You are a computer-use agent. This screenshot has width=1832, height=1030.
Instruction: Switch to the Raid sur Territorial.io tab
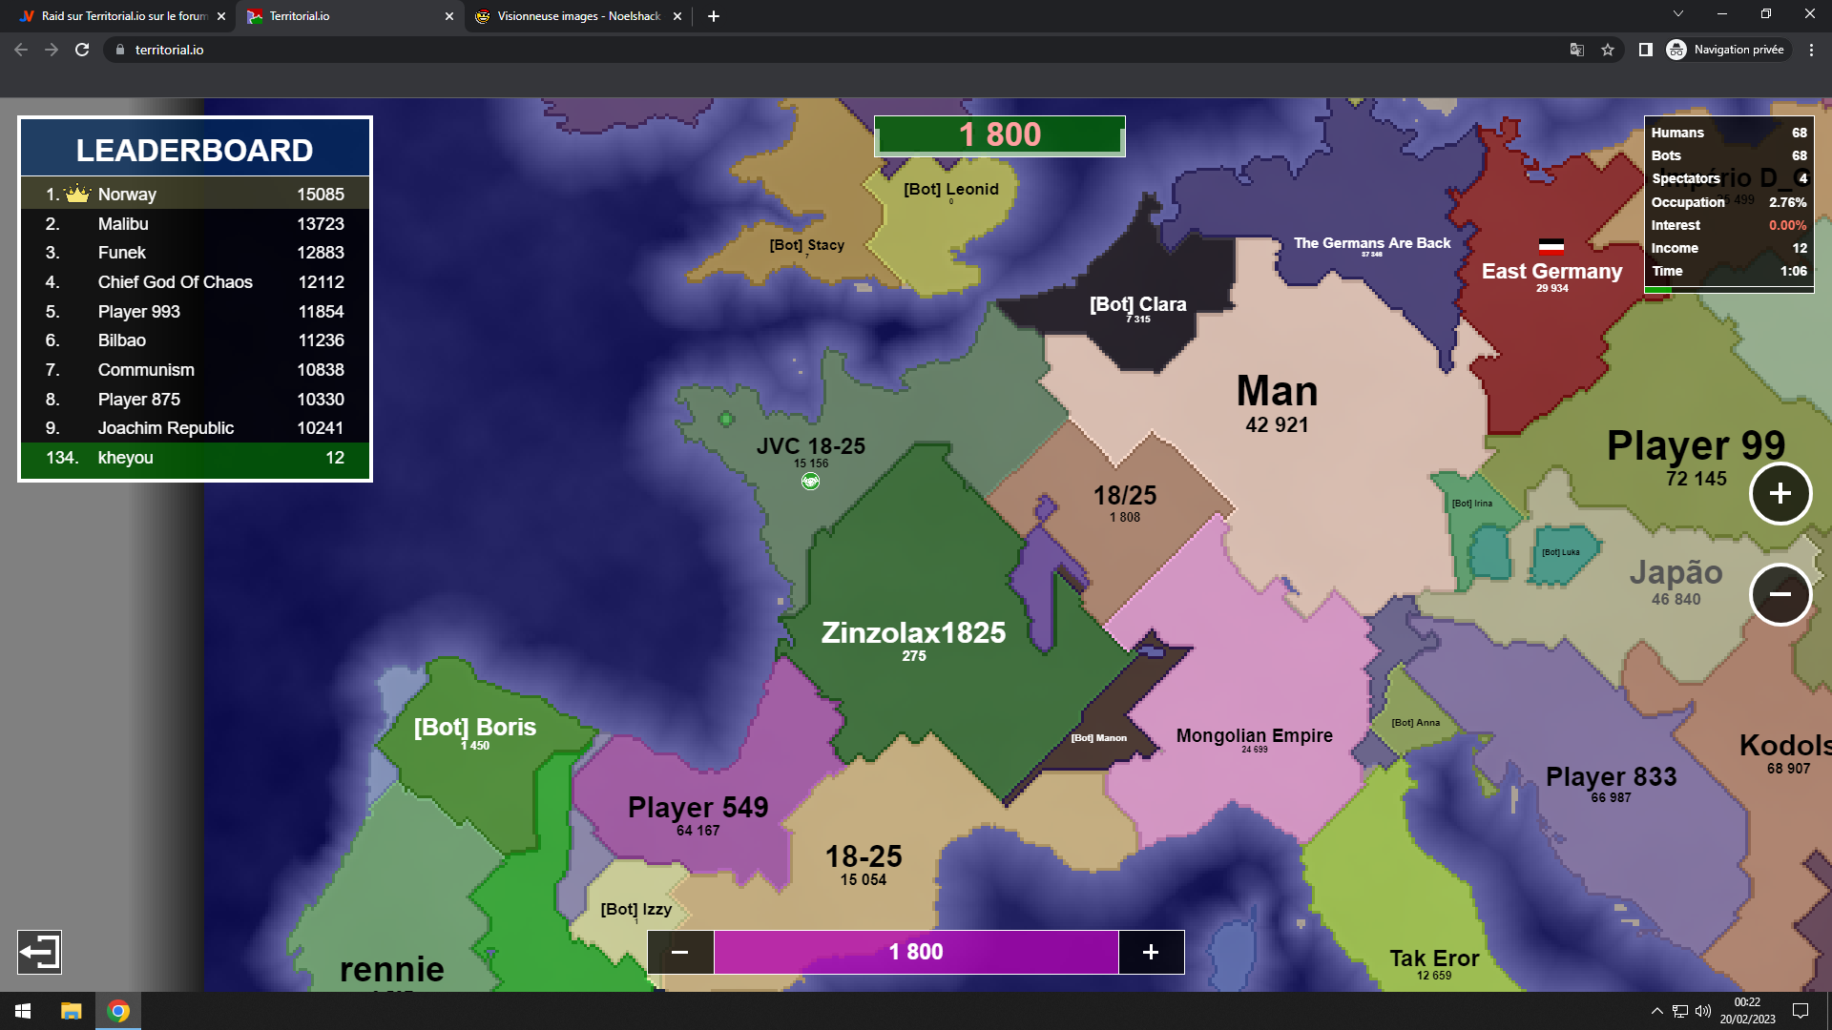[x=124, y=16]
